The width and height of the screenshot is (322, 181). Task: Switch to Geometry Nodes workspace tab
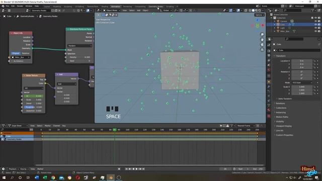[155, 7]
